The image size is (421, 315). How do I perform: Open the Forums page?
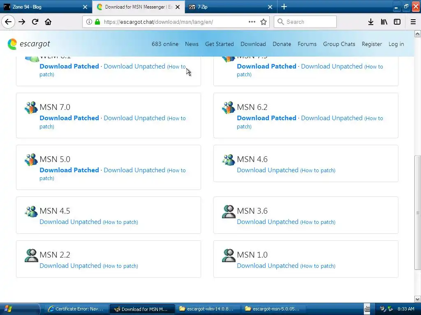click(307, 44)
